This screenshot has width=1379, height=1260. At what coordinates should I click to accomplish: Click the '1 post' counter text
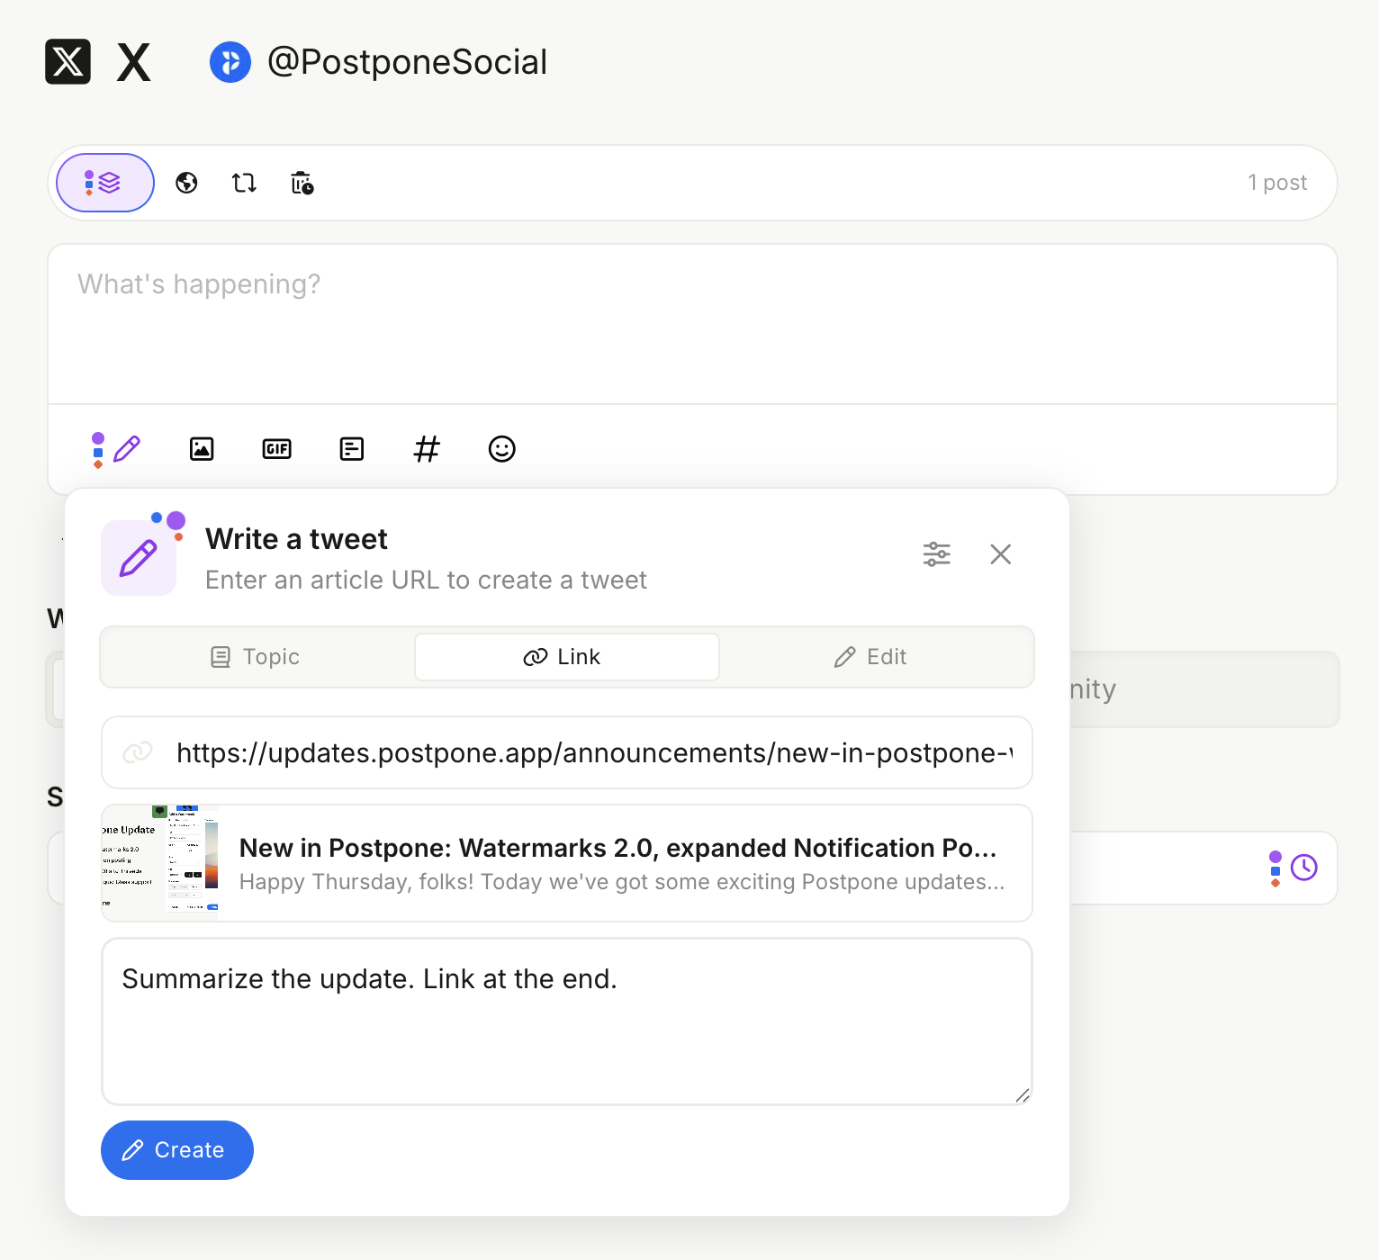pyautogui.click(x=1277, y=183)
